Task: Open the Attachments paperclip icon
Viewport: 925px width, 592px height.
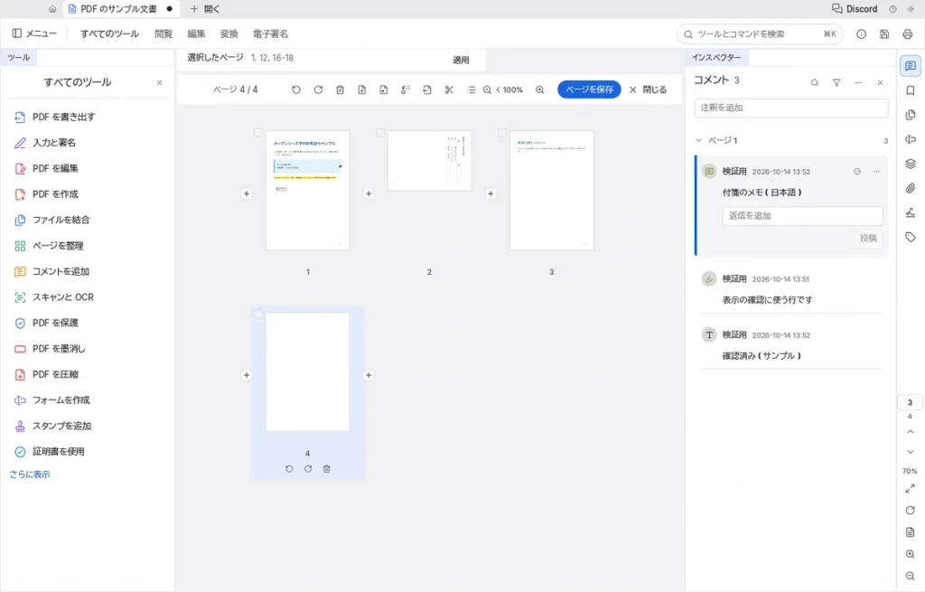Action: coord(911,188)
